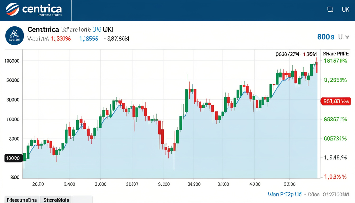Image resolution: width=355 pixels, height=203 pixels.
Task: Open the 600s timeframe selector
Action: 325,37
